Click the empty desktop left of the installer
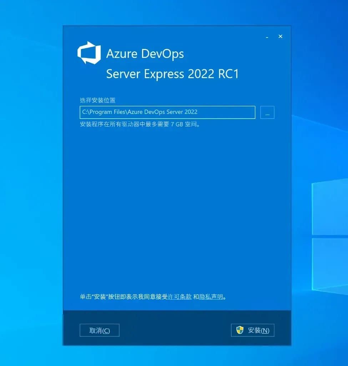This screenshot has width=348, height=366. (31, 187)
